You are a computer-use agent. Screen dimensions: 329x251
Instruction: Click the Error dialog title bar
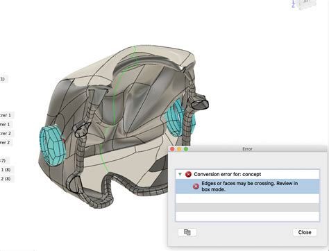pos(247,149)
